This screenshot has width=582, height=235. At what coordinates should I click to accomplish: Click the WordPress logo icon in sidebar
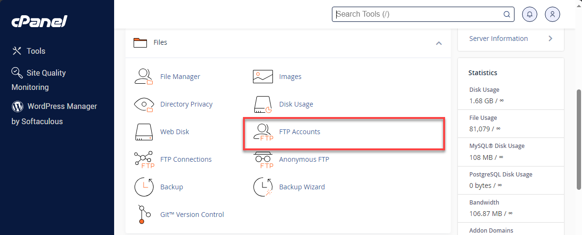click(18, 107)
